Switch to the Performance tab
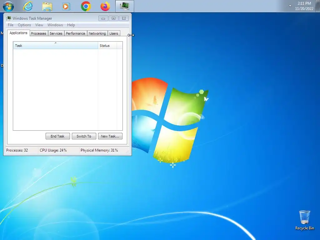 tap(76, 33)
